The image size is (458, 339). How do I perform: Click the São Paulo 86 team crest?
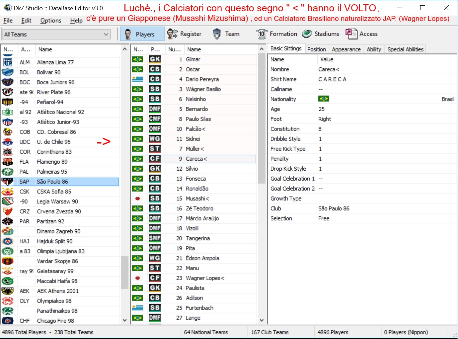[x=8, y=182]
